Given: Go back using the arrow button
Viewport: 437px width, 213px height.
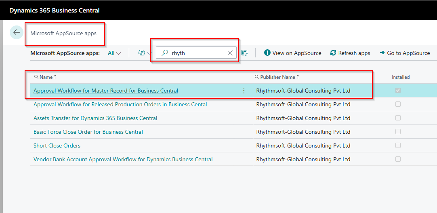Looking at the screenshot, I should click(x=17, y=33).
